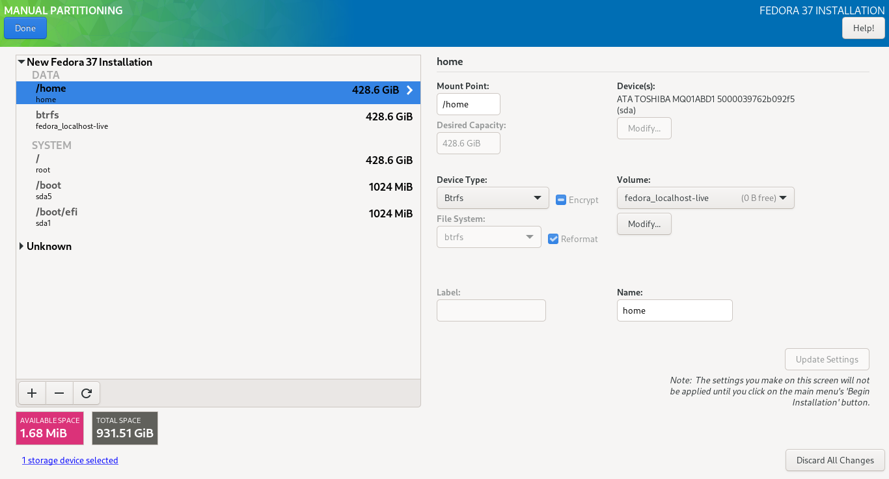Toggle the Encrypt checkbox
This screenshot has width=889, height=479.
click(x=561, y=200)
